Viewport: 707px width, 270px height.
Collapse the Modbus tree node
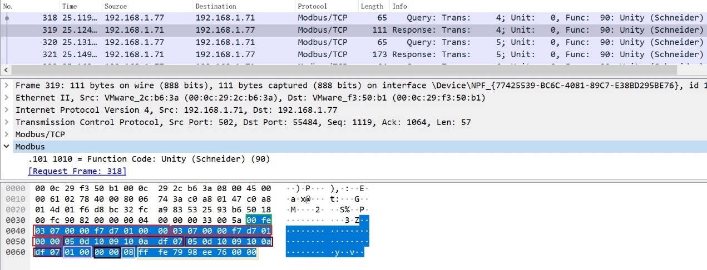click(x=6, y=147)
